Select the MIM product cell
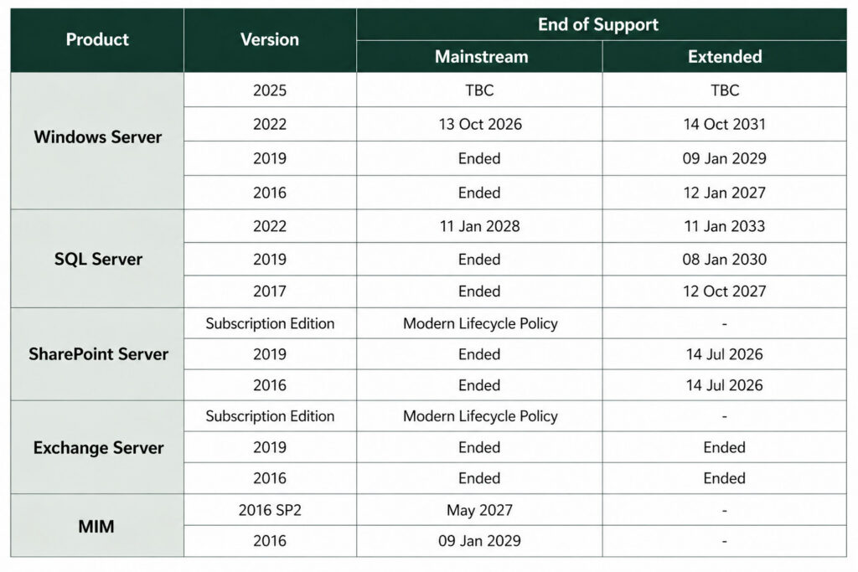This screenshot has width=858, height=572. tap(97, 526)
